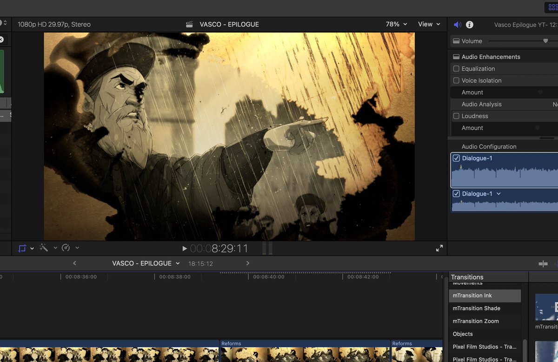Clear the search field in the left browser
This screenshot has height=362, width=558.
tap(1, 39)
